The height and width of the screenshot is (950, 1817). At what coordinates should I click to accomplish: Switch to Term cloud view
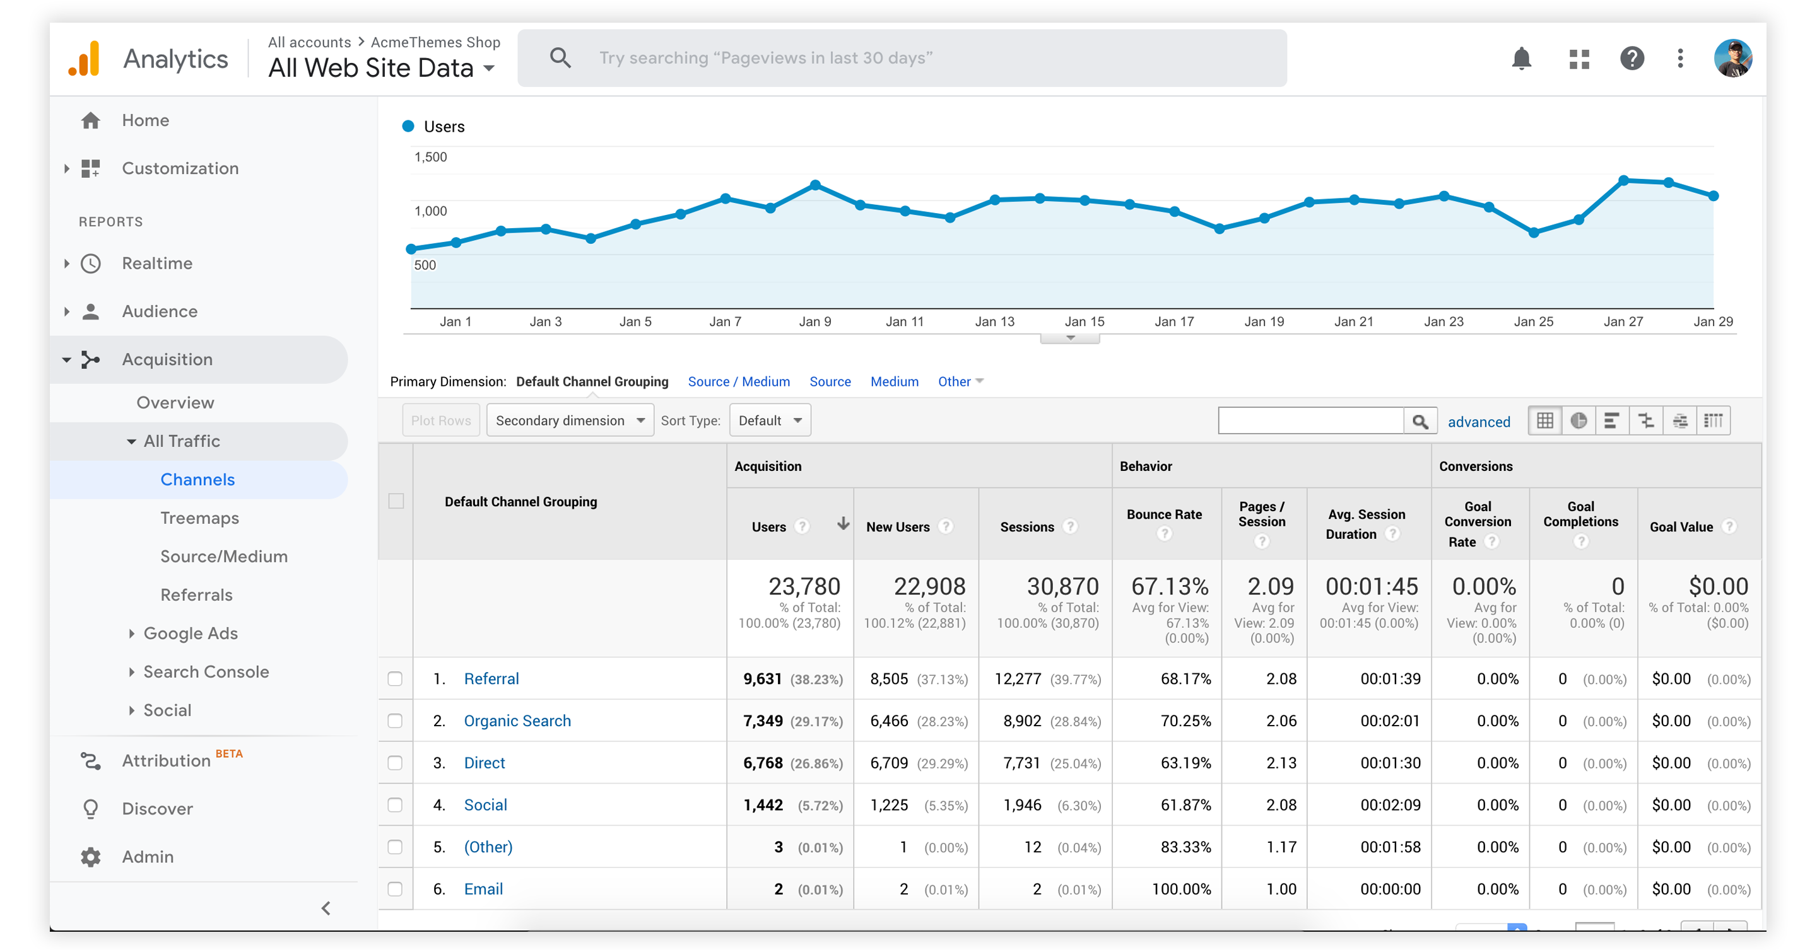click(1679, 420)
